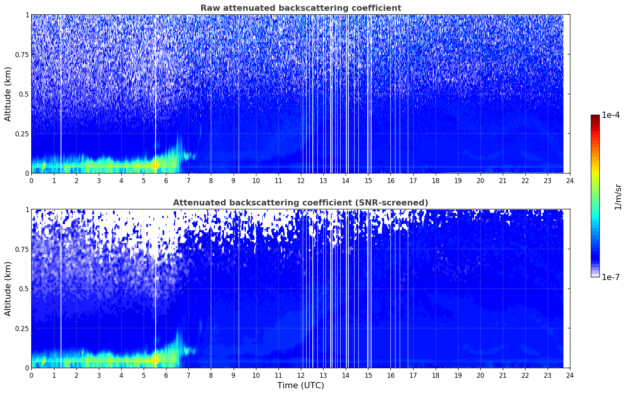Click the '1e-7' colorbar minimum label
626x394 pixels.
611,277
